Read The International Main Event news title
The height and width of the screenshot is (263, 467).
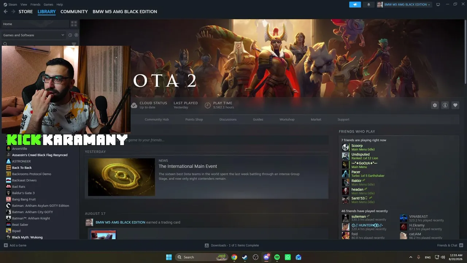point(188,166)
